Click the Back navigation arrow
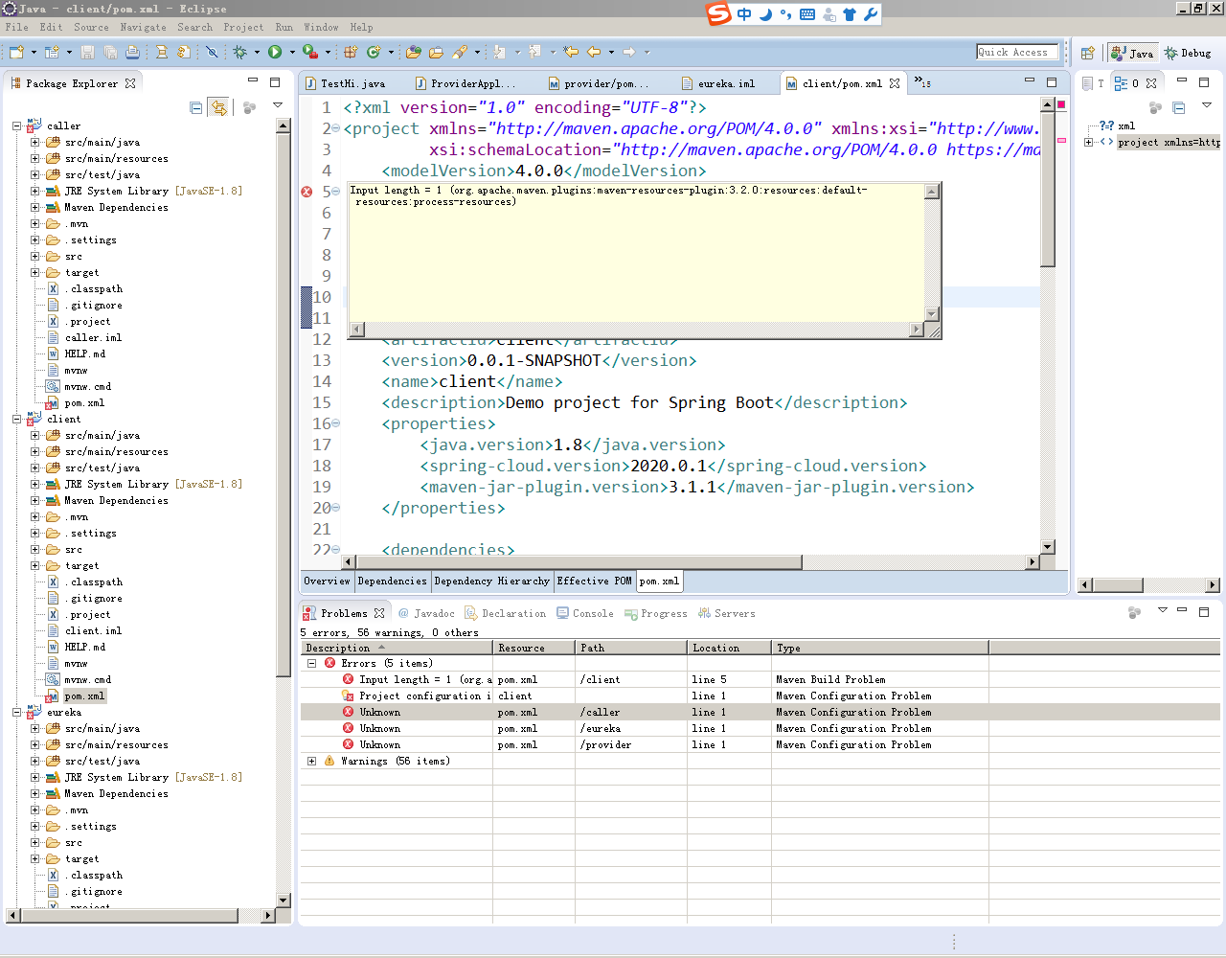Viewport: 1226px width, 958px height. click(x=594, y=52)
